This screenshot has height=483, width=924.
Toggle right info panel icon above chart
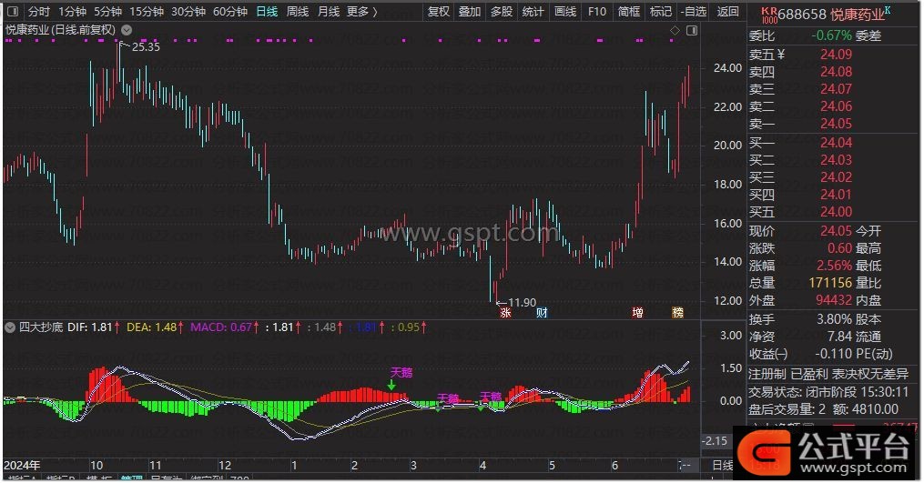click(692, 30)
